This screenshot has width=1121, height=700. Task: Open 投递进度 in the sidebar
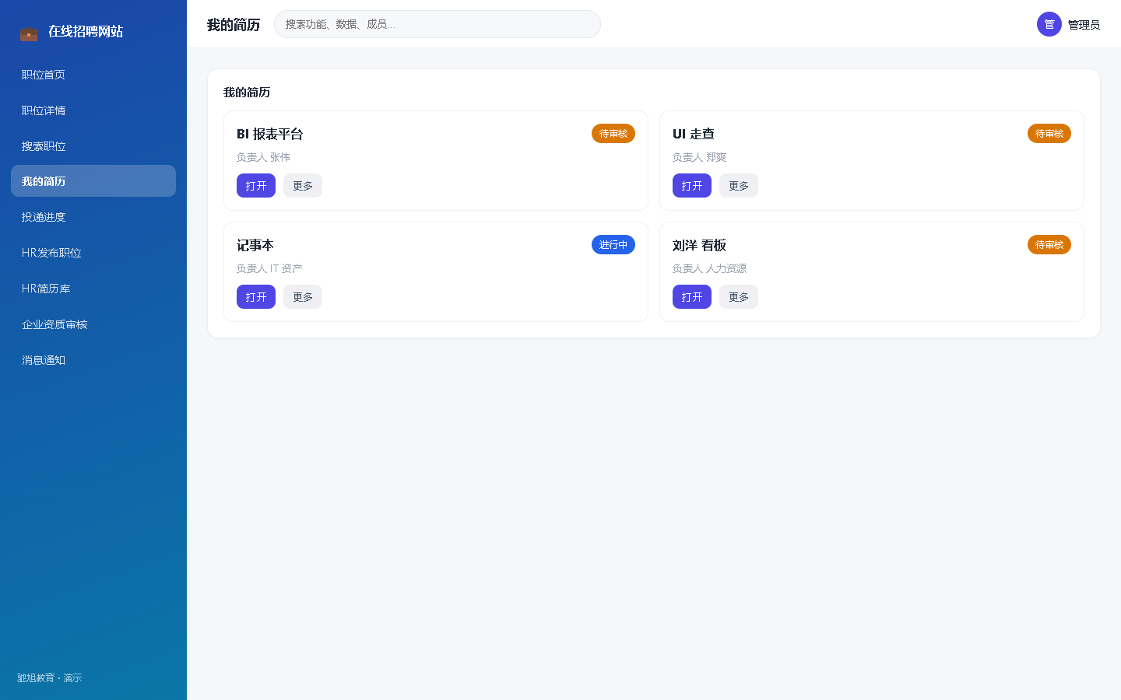click(x=93, y=217)
